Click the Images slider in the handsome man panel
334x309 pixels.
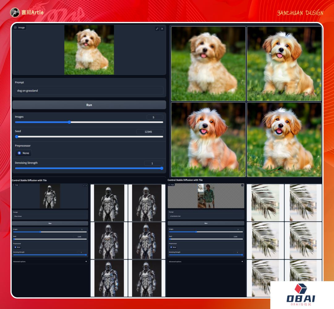206,232
